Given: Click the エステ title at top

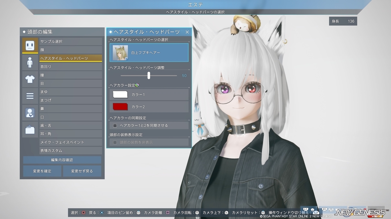Looking at the screenshot, I should [195, 4].
